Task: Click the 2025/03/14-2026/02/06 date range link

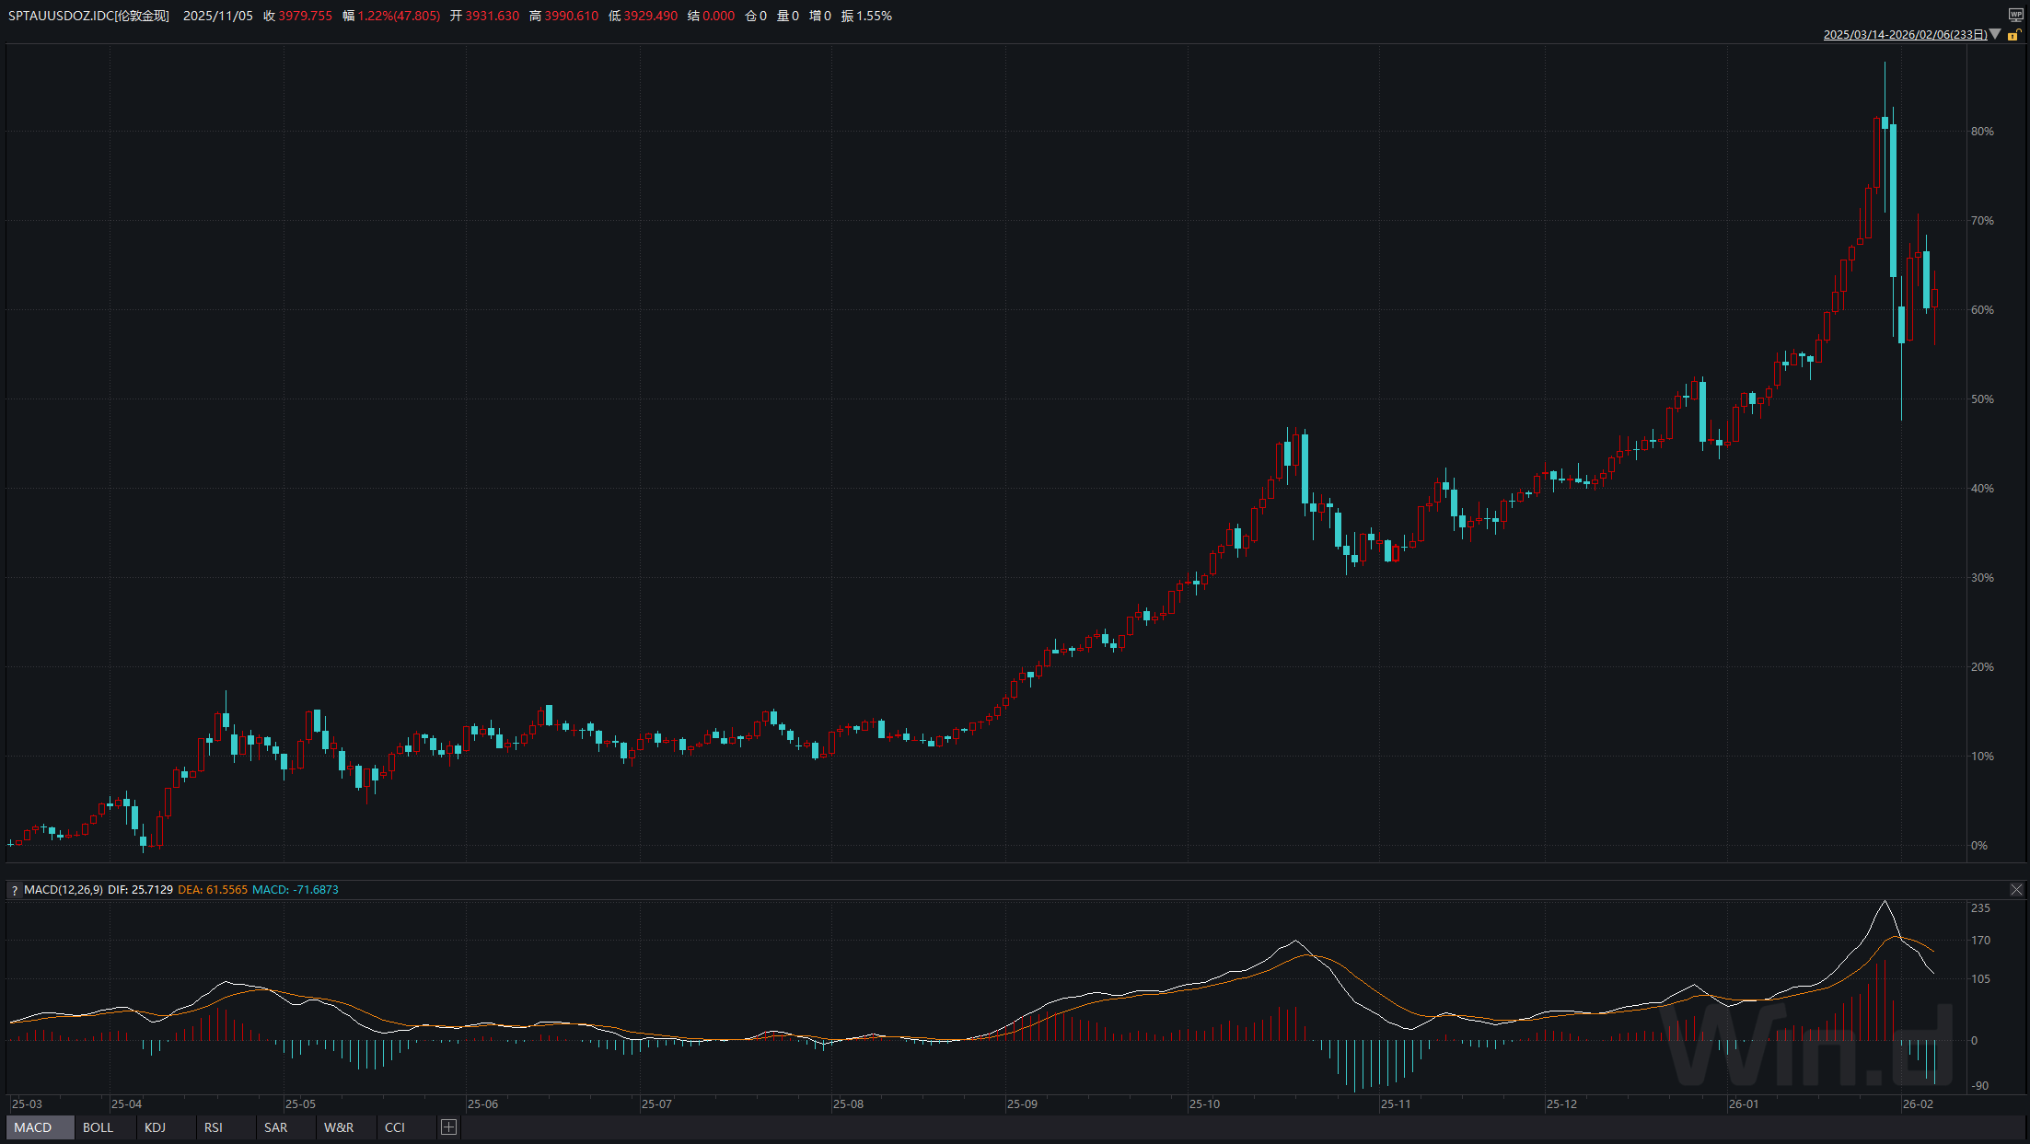Action: pos(1905,34)
